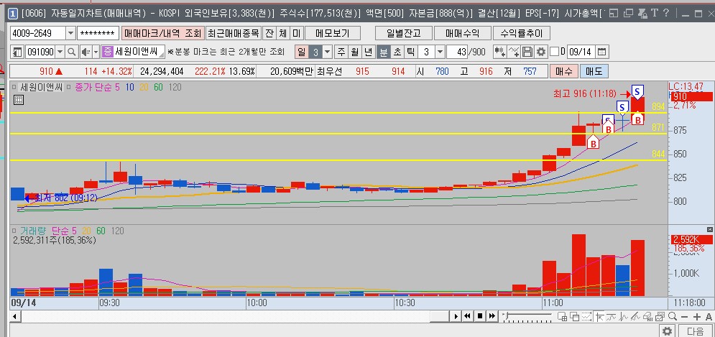Click the blue 매도 sell button
Image resolution: width=715 pixels, height=337 pixels.
pos(594,72)
